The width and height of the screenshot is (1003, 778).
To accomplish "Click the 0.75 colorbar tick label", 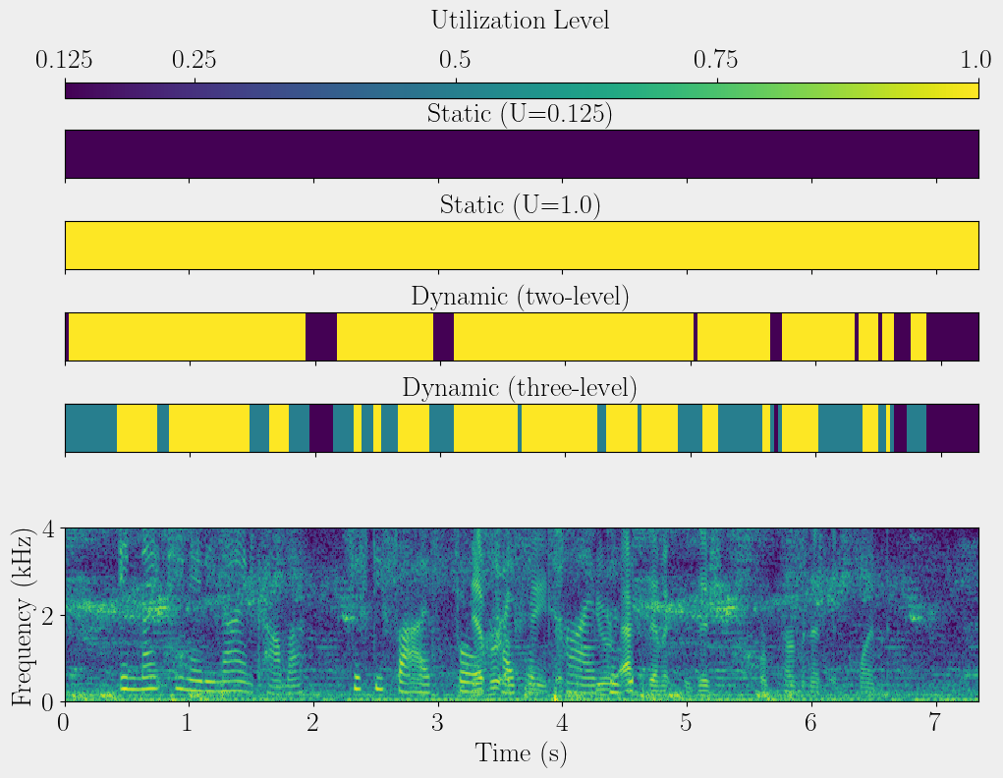I will coord(717,61).
